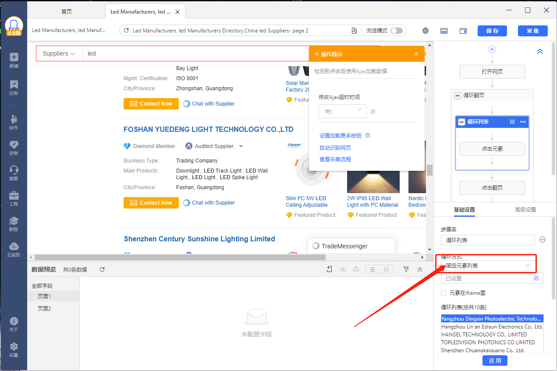This screenshot has height=371, width=557.
Task: Open the 循环方式 固定元素列表 dropdown
Action: [488, 266]
